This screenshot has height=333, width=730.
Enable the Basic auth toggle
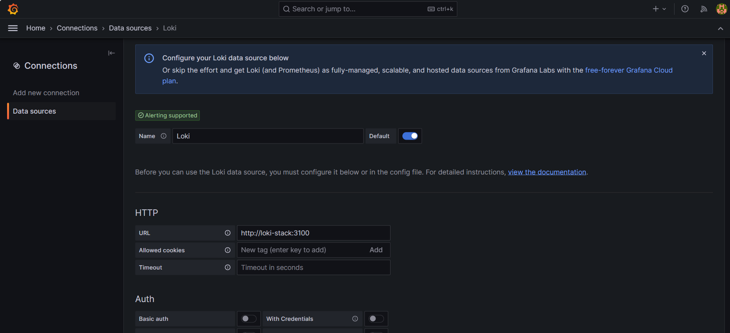pos(249,319)
